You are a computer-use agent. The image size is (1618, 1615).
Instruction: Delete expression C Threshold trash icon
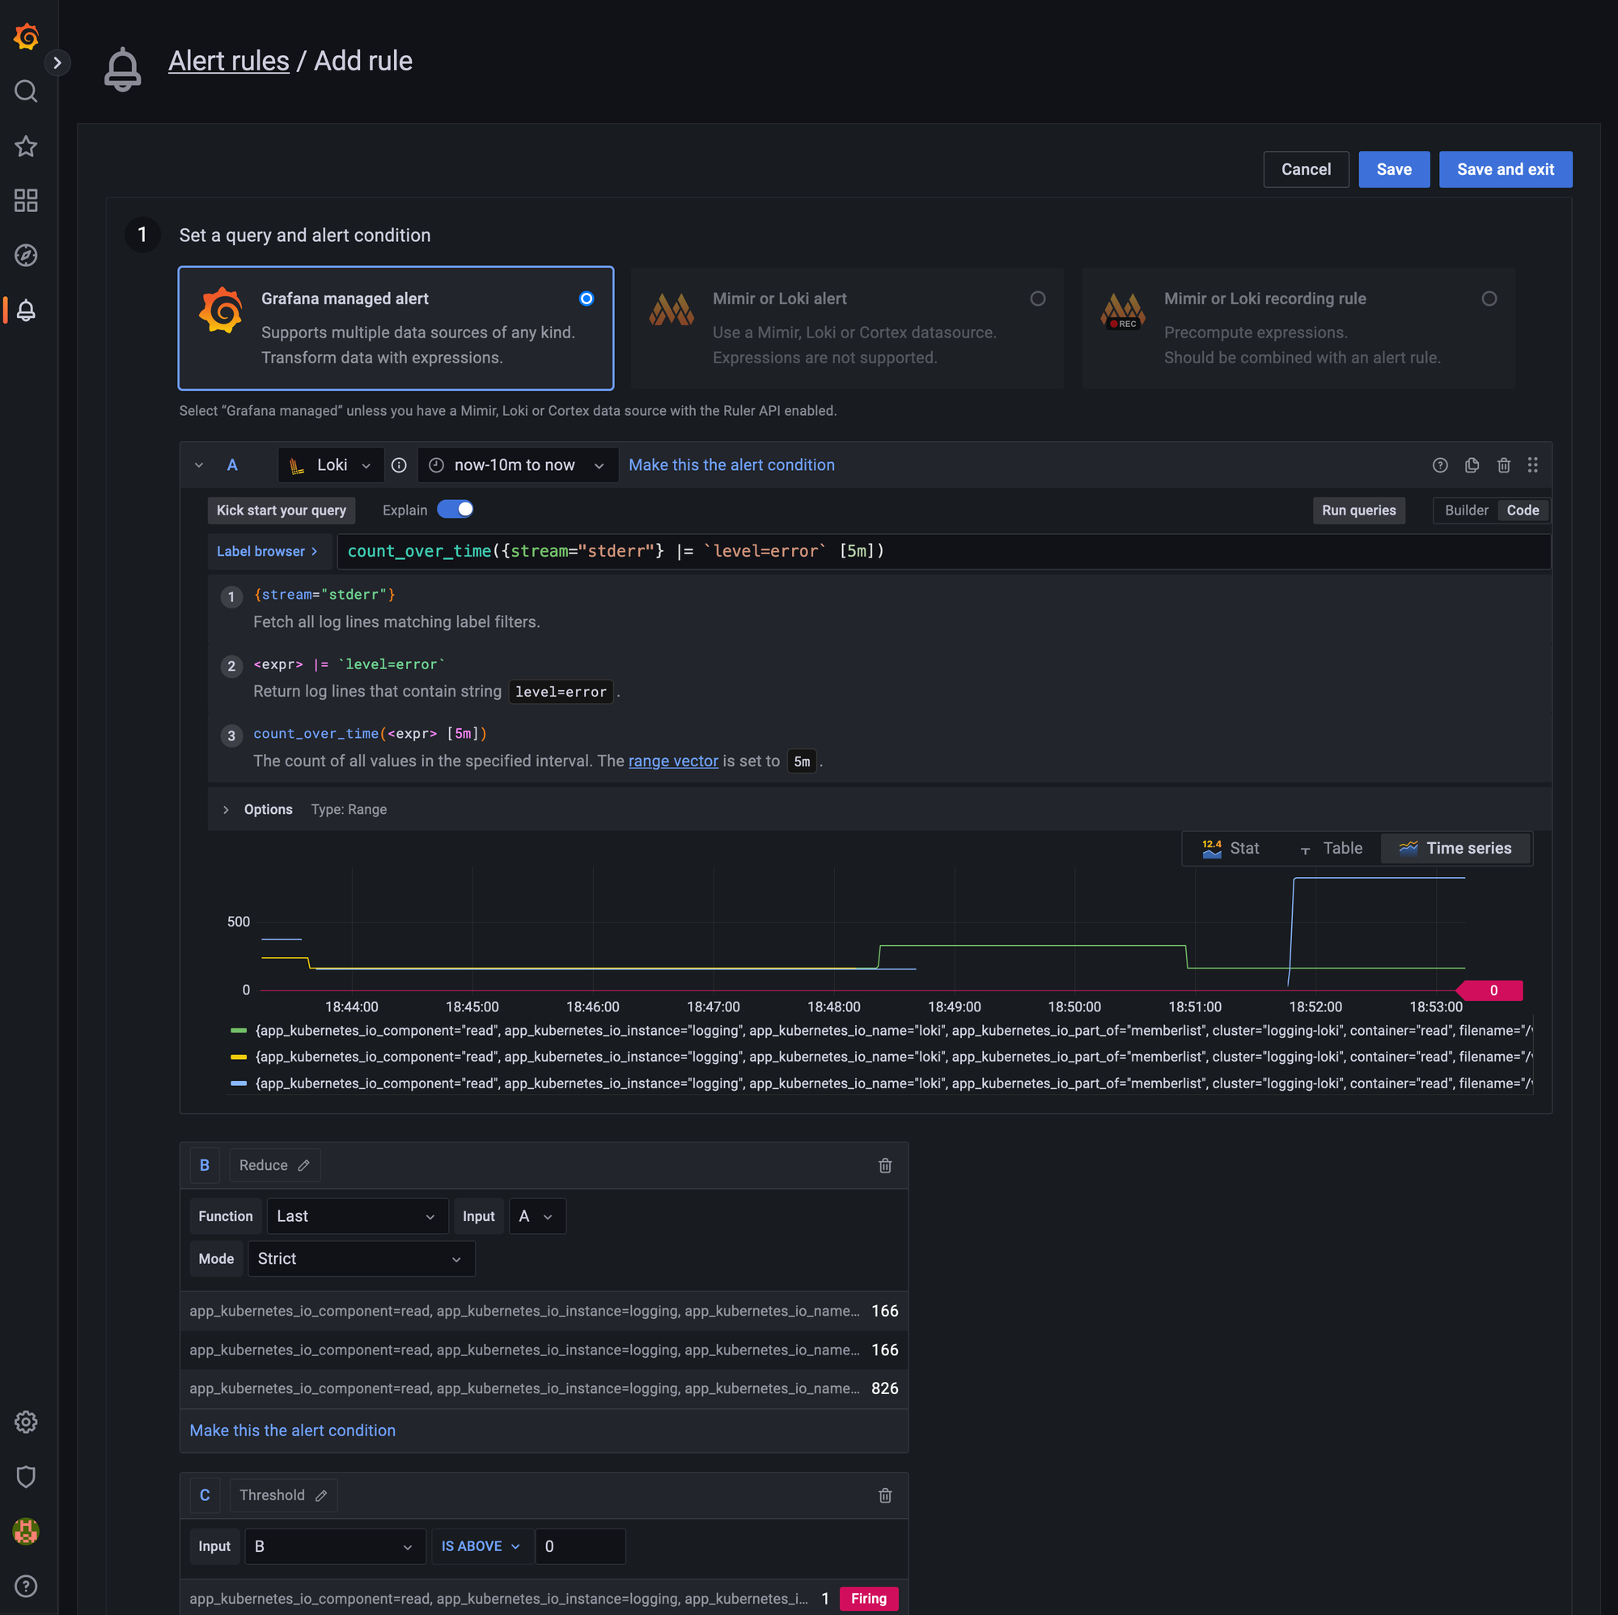click(x=885, y=1495)
